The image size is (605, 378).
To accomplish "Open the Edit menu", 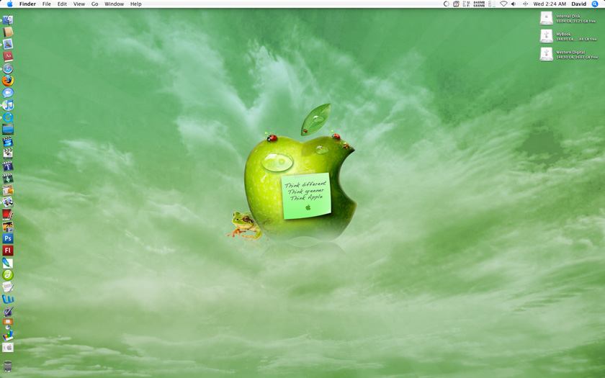I will pyautogui.click(x=62, y=4).
